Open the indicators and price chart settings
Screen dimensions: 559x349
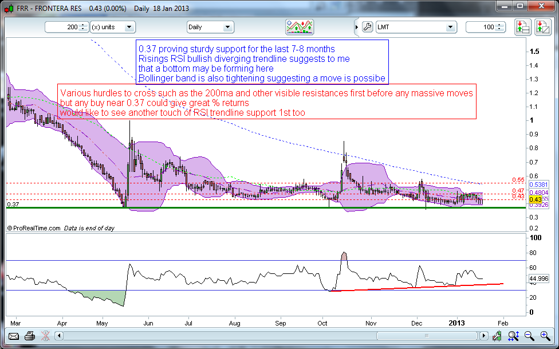[300, 27]
